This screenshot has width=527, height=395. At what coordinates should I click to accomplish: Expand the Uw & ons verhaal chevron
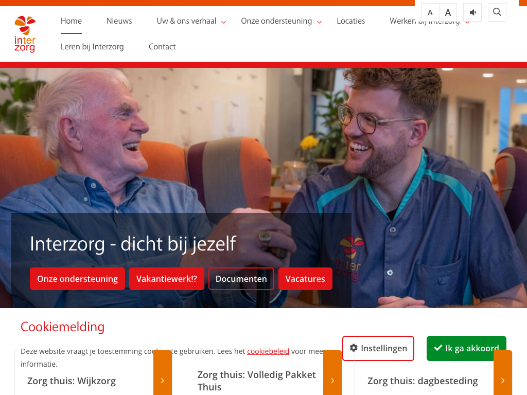click(x=223, y=22)
